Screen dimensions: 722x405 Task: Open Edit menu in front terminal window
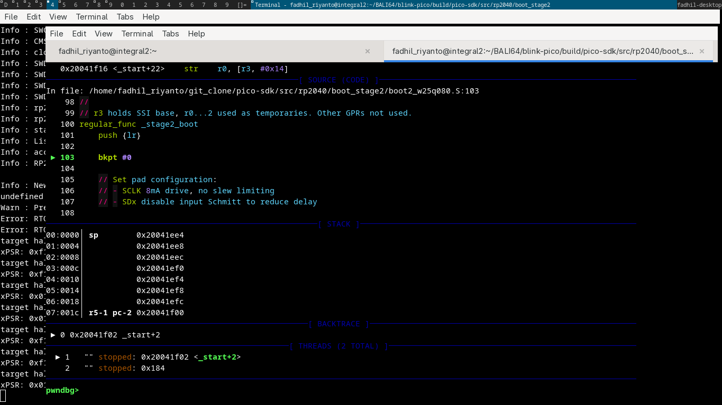[x=79, y=33]
